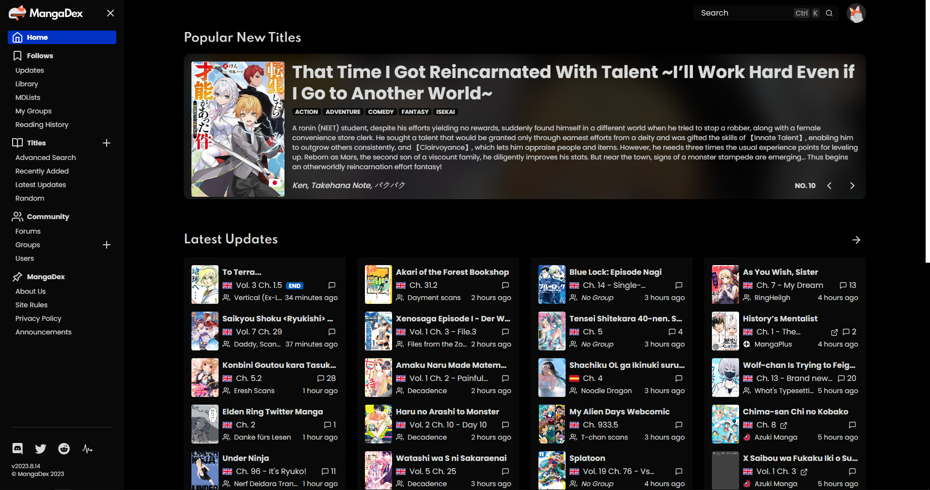This screenshot has width=930, height=490.
Task: Click the plus icon next to Groups
Action: [x=107, y=245]
